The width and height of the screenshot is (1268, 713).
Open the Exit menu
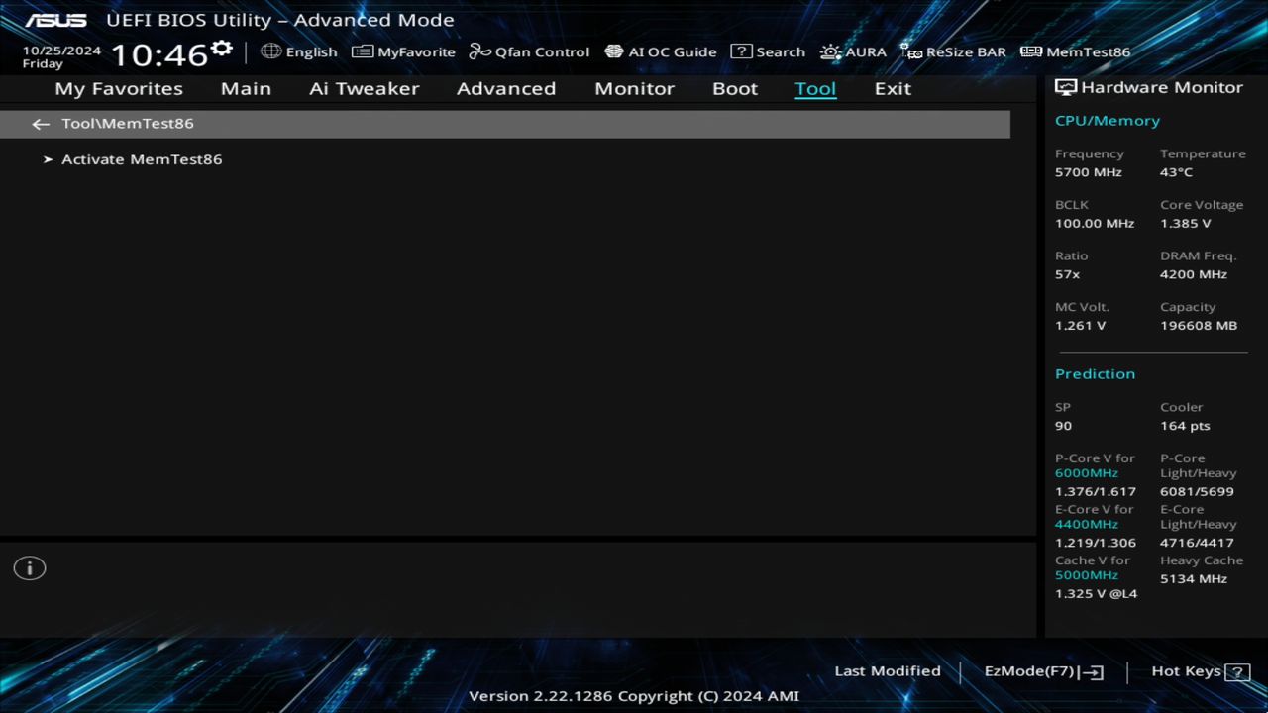click(892, 88)
